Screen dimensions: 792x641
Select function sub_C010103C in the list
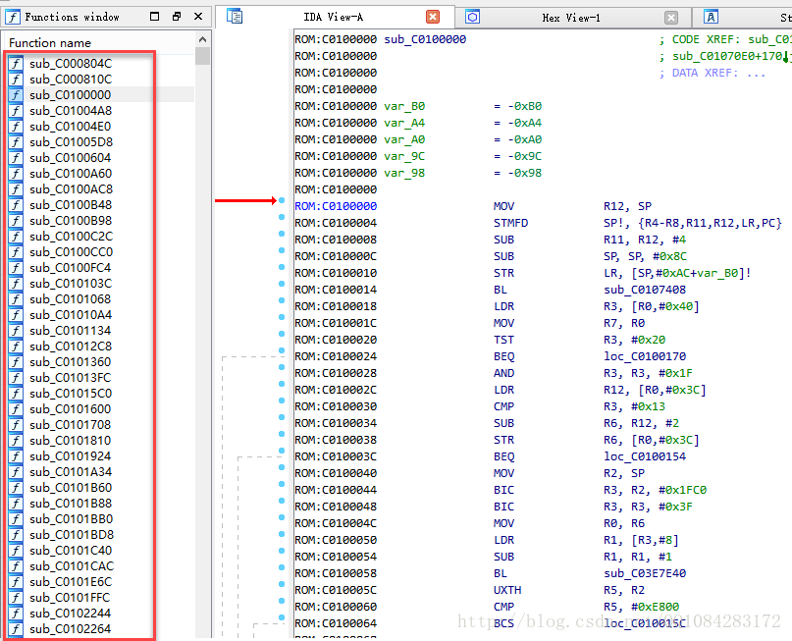(x=71, y=283)
